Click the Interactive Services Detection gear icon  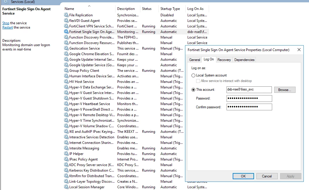[66, 137]
